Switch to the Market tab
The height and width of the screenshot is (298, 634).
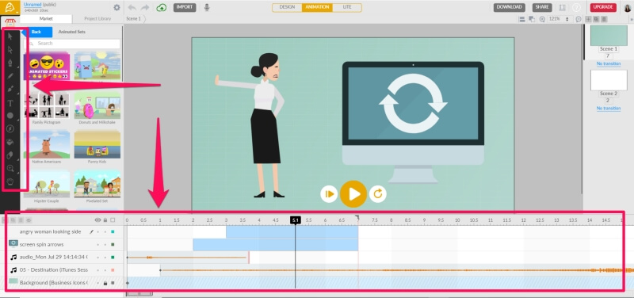point(46,18)
